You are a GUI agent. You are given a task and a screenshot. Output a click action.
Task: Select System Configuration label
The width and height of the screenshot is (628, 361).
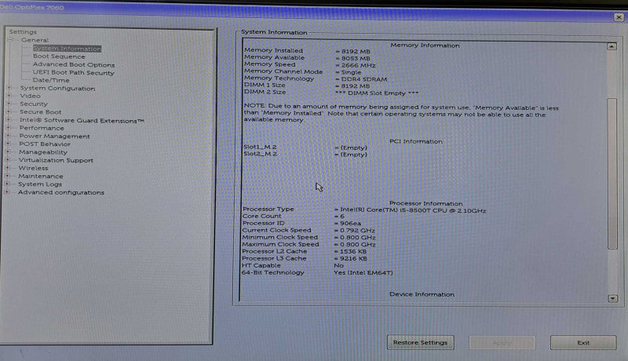(57, 89)
